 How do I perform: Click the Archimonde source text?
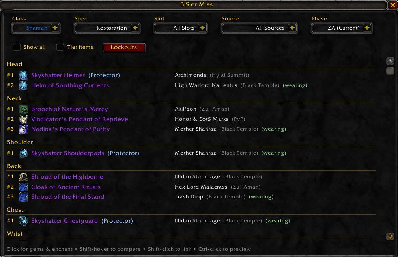click(x=191, y=75)
